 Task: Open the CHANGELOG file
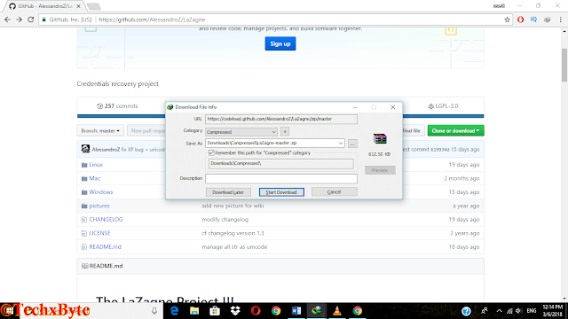106,220
